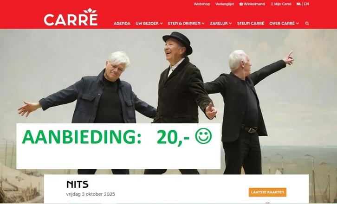Open the Webshop link
This screenshot has height=204, width=337.
pyautogui.click(x=201, y=4)
